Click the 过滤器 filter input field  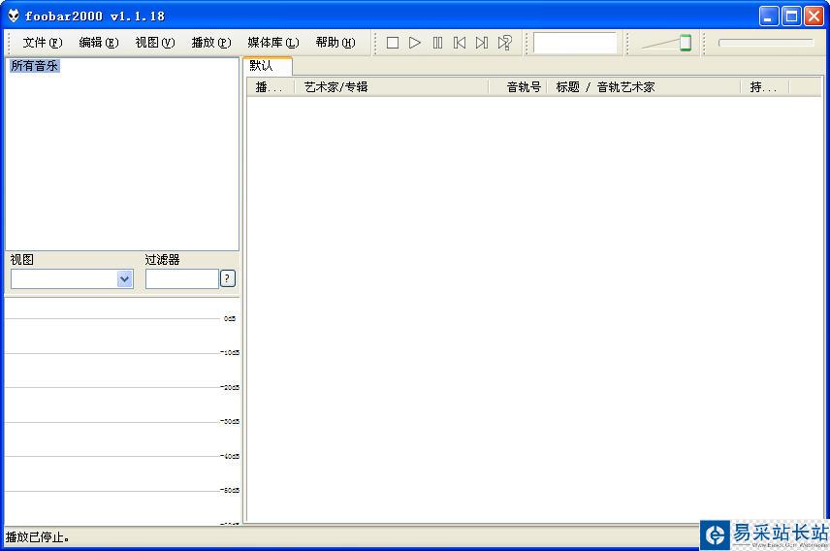tap(182, 278)
